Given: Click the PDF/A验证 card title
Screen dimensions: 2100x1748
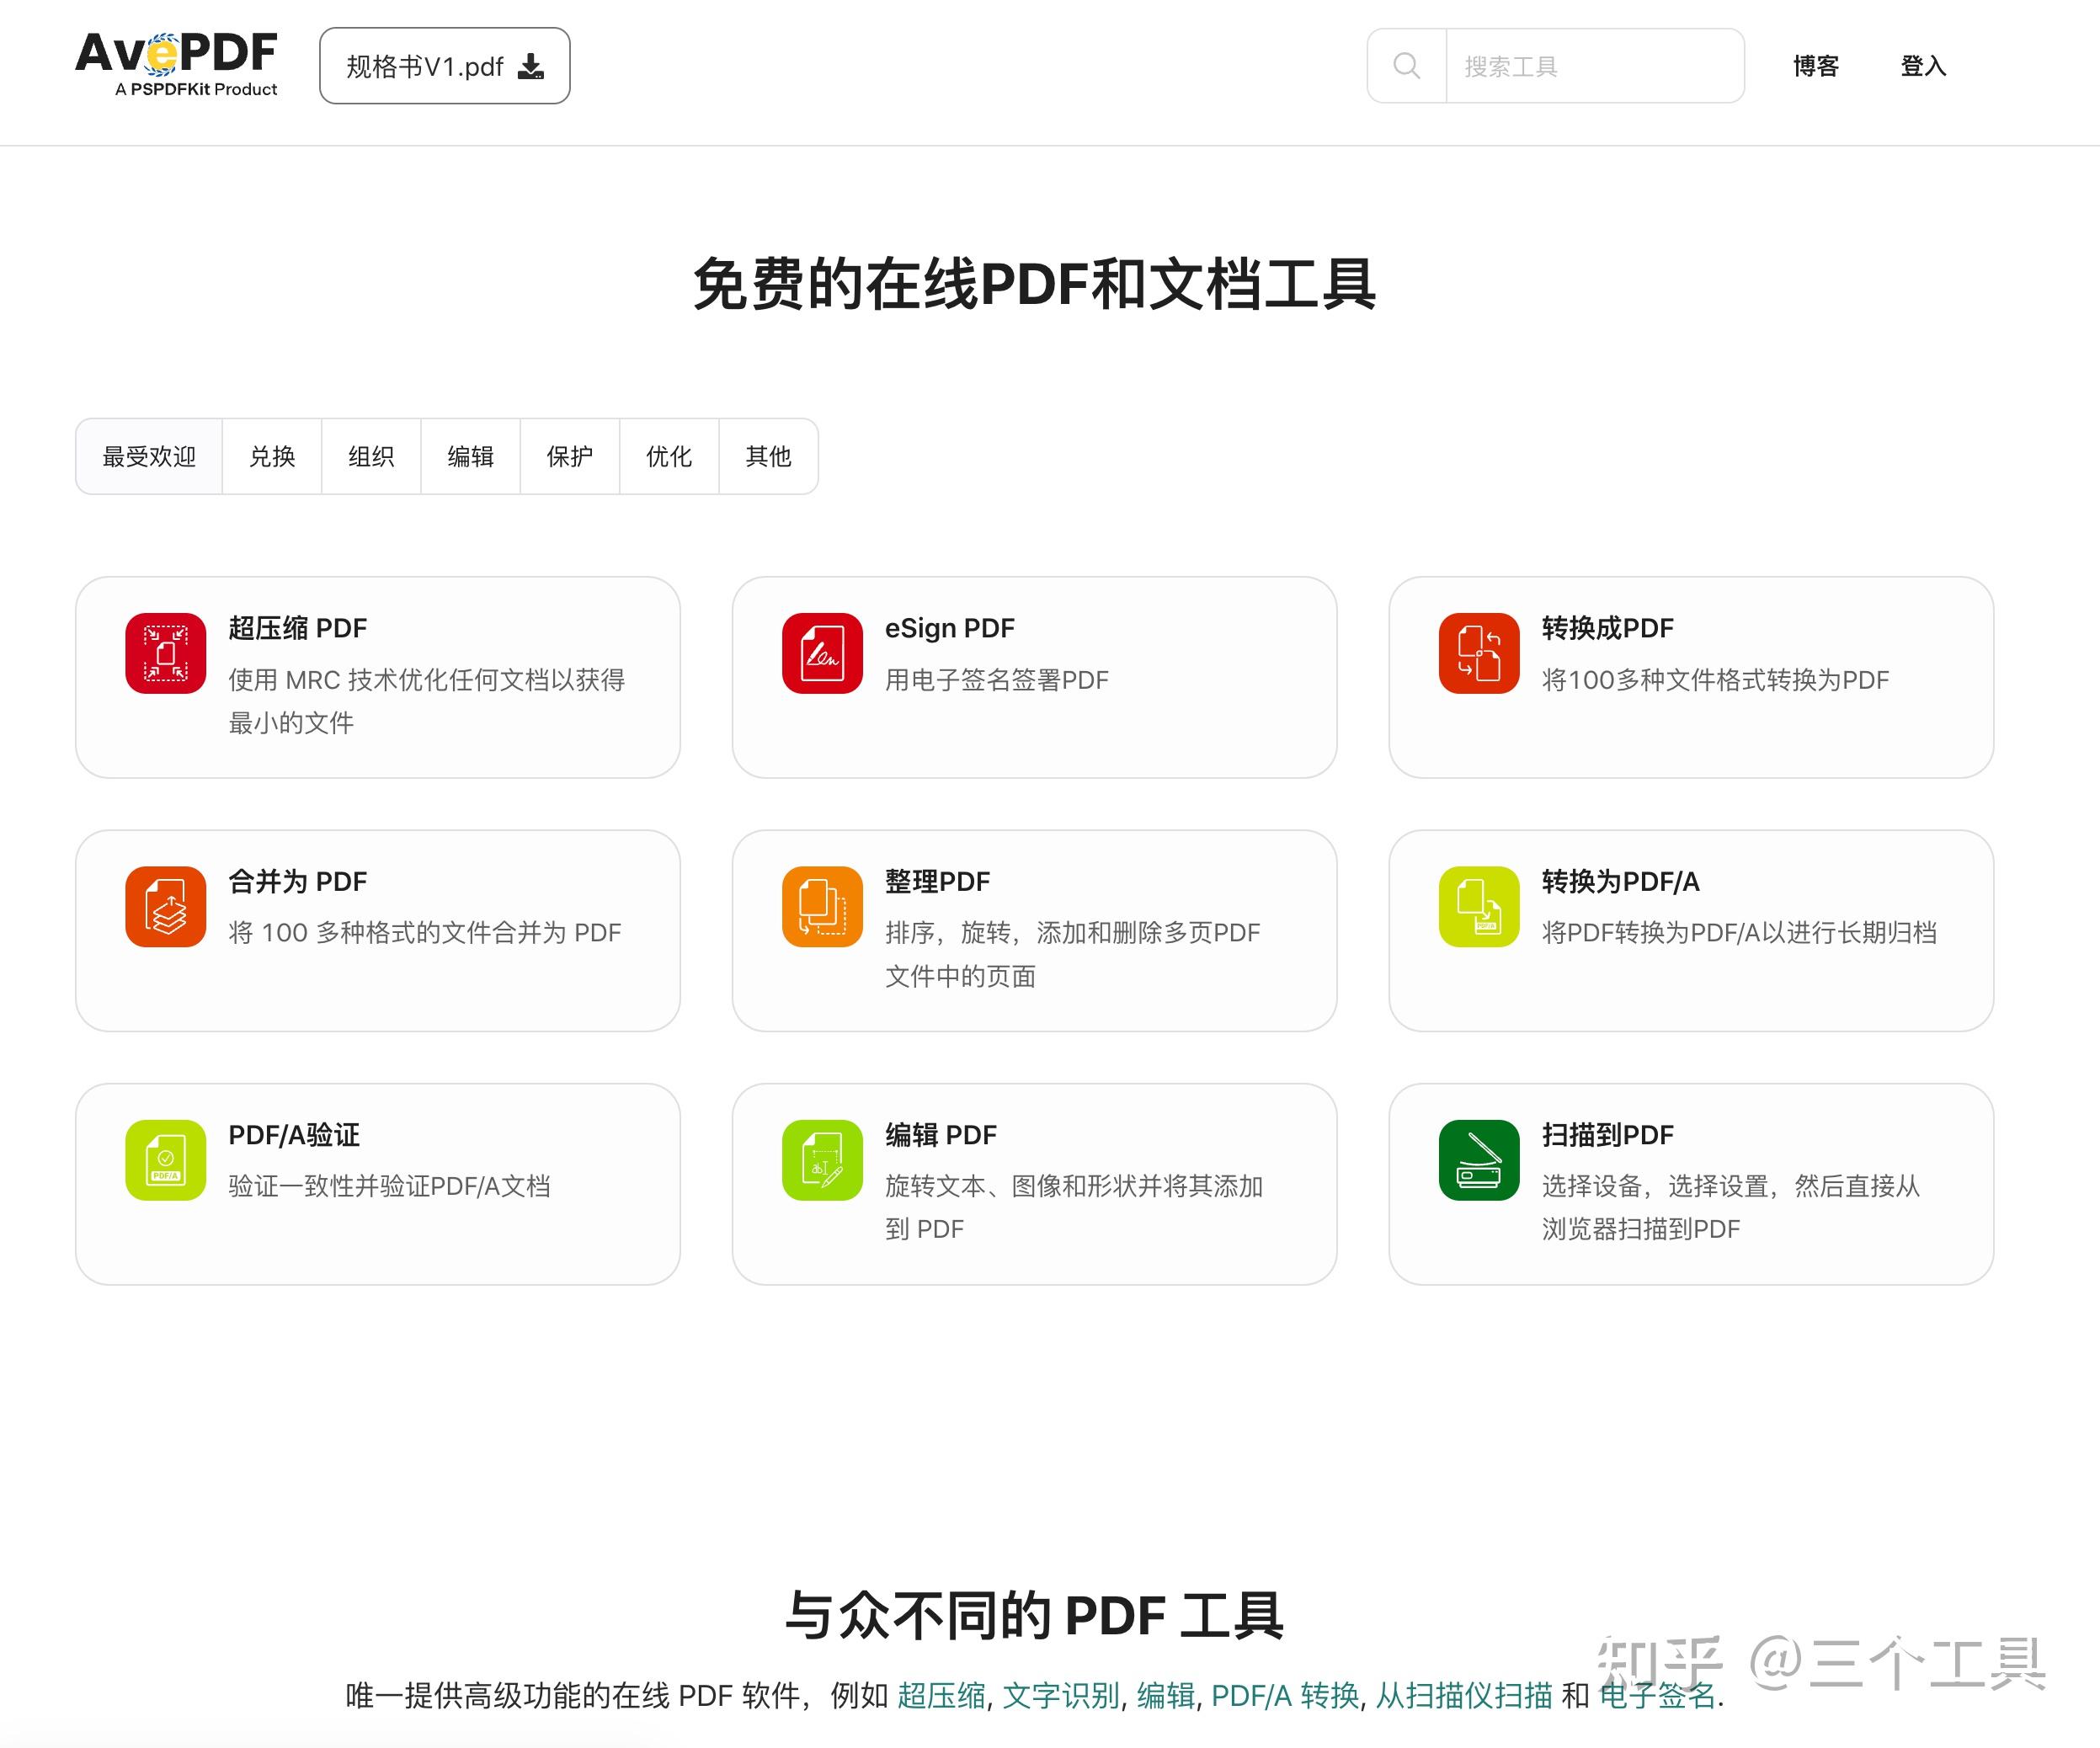Looking at the screenshot, I should pyautogui.click(x=294, y=1135).
